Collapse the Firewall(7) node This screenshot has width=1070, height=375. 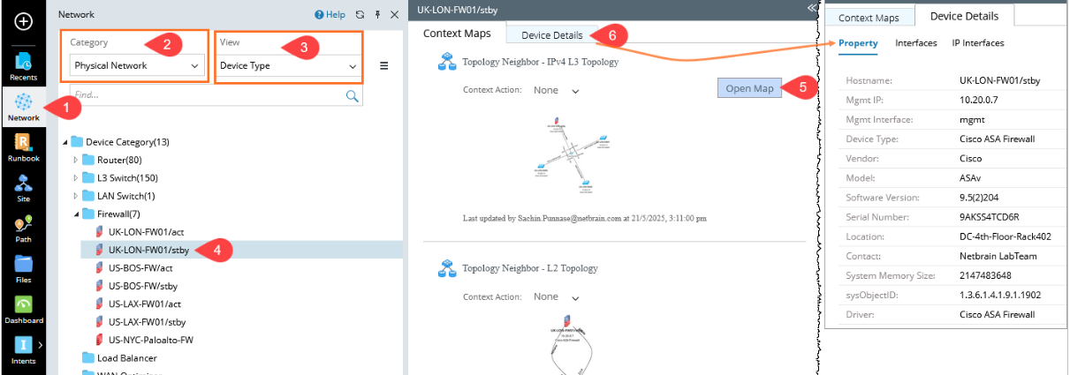tap(75, 214)
